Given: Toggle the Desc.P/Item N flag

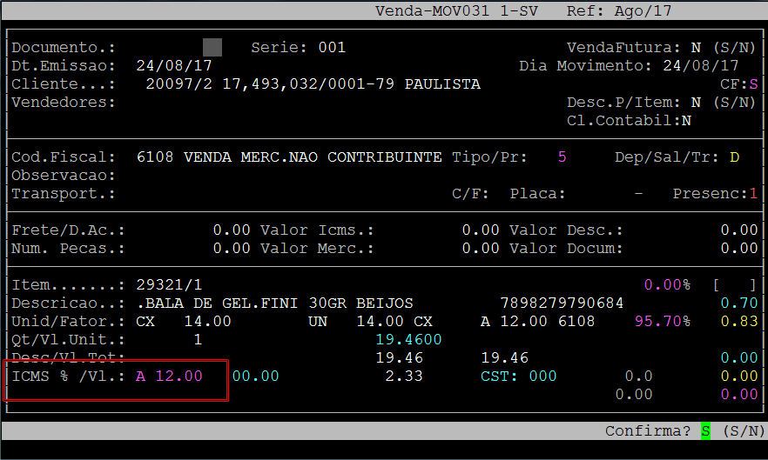Looking at the screenshot, I should (x=696, y=103).
